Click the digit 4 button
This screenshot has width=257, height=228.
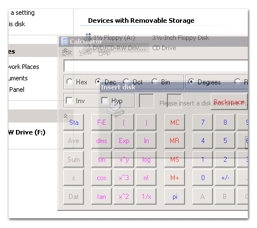click(203, 141)
